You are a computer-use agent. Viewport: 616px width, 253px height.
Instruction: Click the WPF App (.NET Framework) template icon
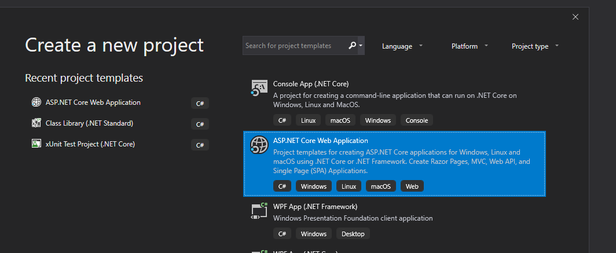[259, 211]
